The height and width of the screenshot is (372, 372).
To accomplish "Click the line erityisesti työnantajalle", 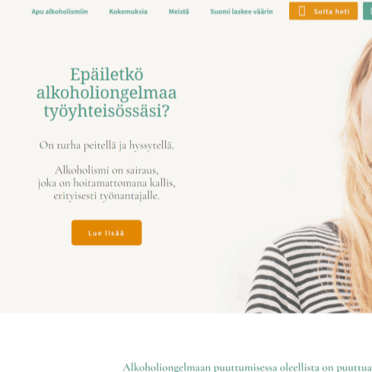I will coord(107,196).
